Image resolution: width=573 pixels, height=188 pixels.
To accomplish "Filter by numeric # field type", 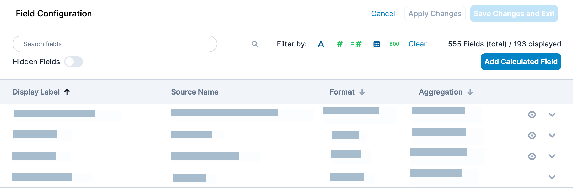I will (x=340, y=44).
